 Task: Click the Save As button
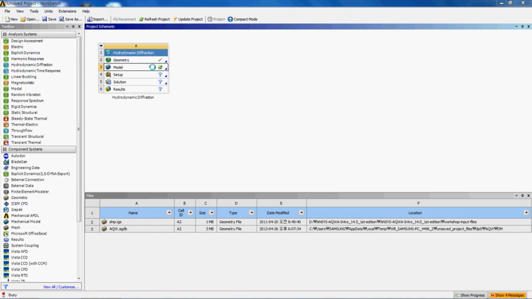tap(71, 19)
